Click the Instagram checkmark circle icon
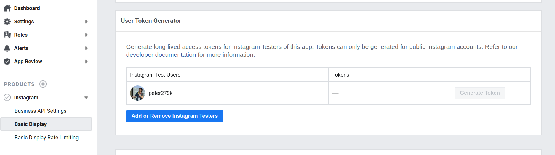The width and height of the screenshot is (555, 155). [7, 98]
